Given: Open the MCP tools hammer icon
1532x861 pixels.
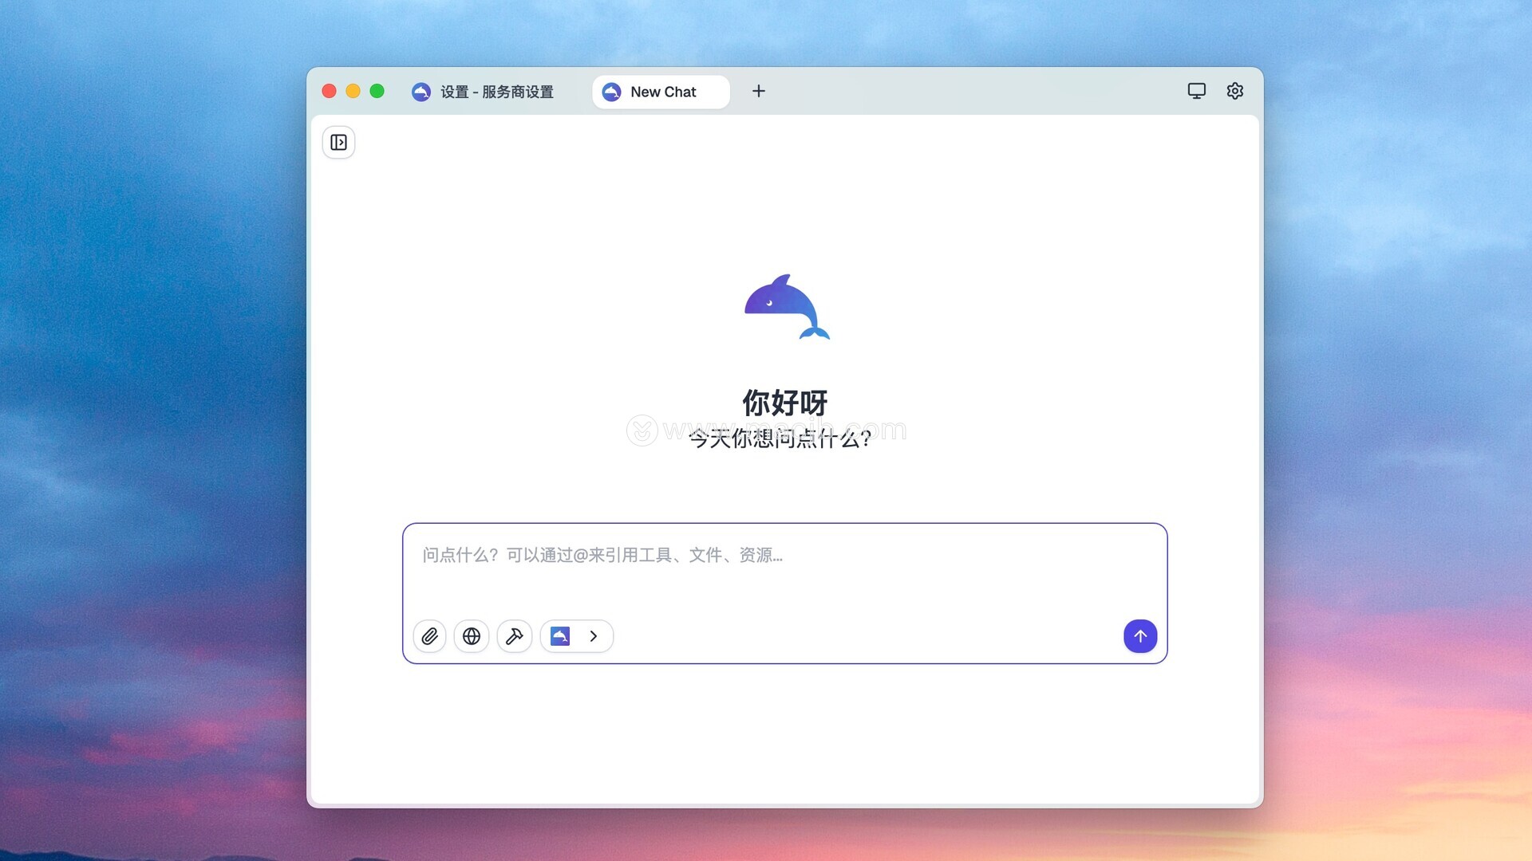Looking at the screenshot, I should point(515,636).
